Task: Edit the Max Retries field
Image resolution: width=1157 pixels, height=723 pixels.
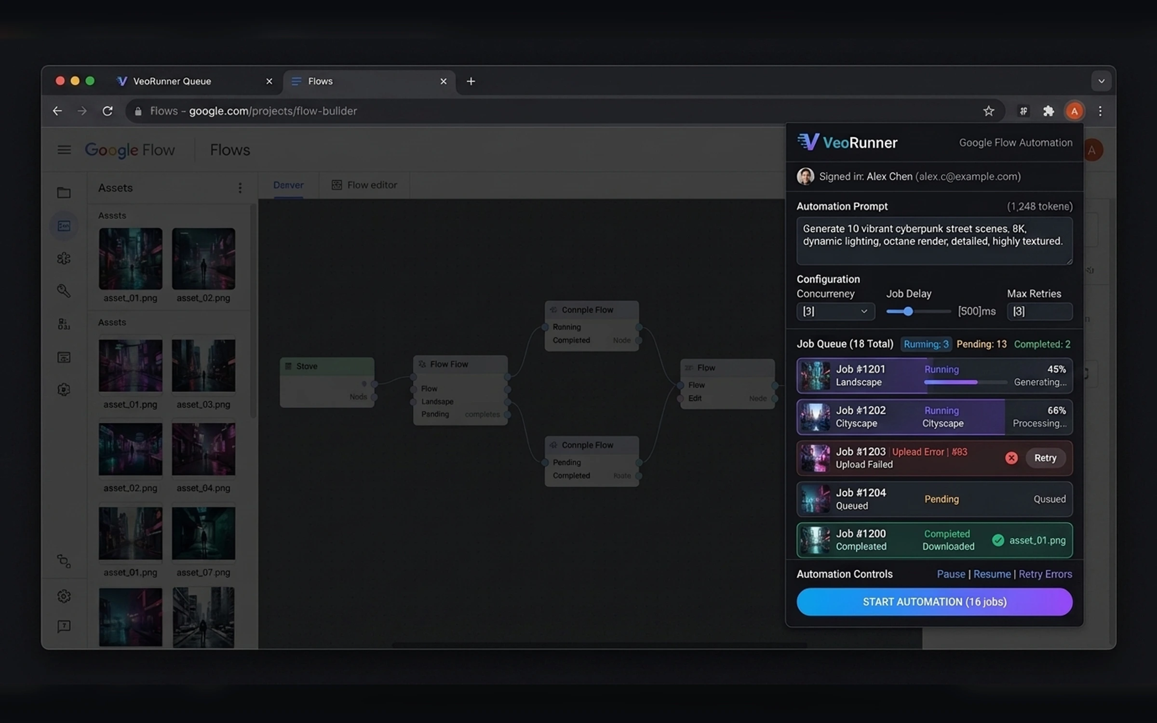Action: click(1040, 311)
